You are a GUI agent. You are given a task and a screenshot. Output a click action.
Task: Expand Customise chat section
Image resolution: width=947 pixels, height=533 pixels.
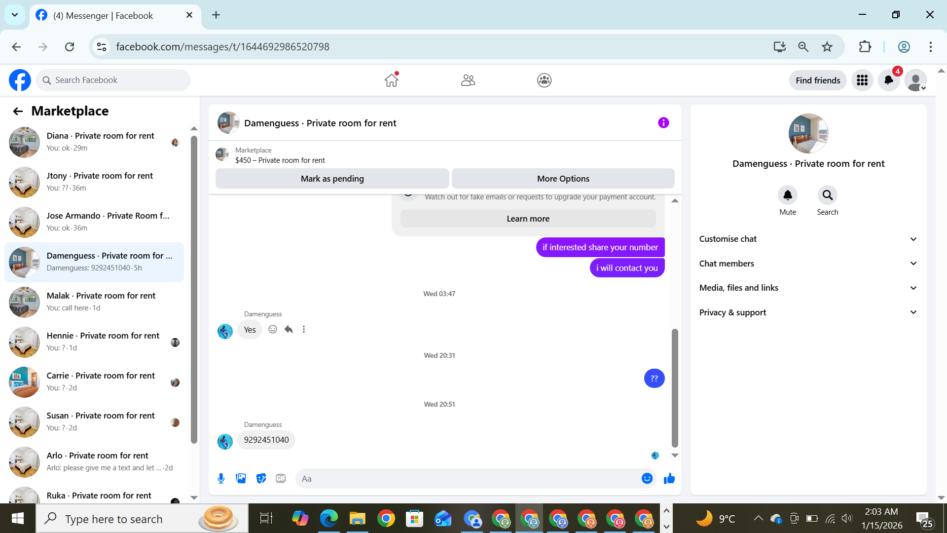tap(808, 239)
